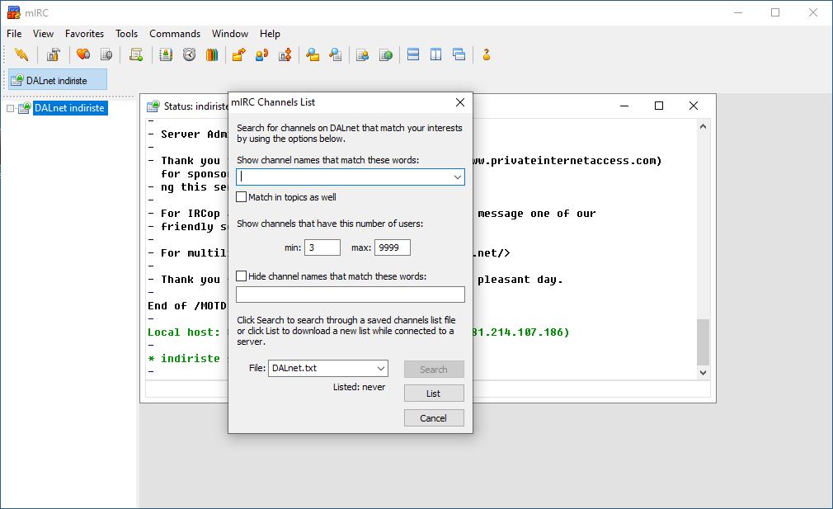Expand the match words combo box arrow

pos(458,177)
